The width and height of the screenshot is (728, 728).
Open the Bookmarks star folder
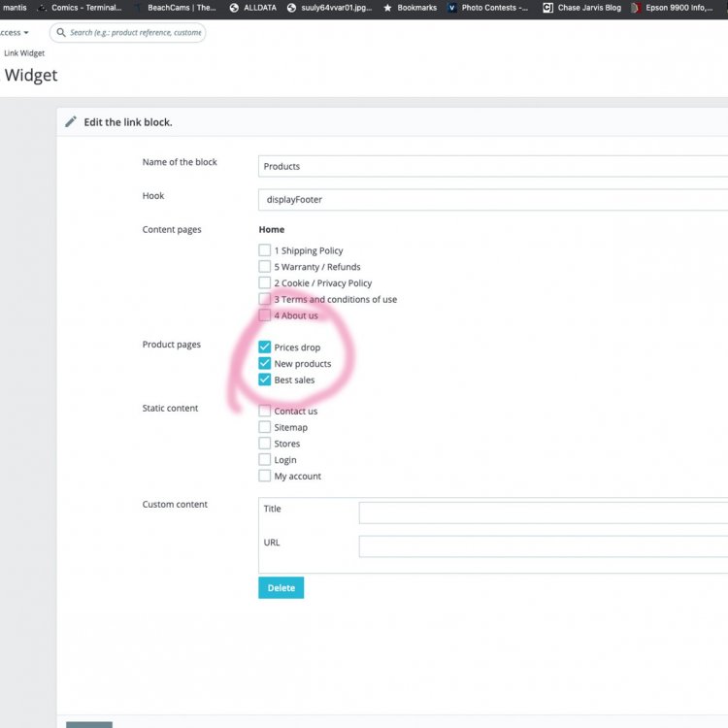pyautogui.click(x=410, y=8)
